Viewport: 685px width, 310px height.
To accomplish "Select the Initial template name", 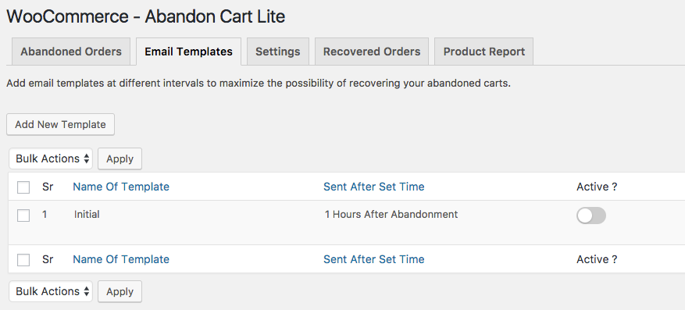I will 87,215.
